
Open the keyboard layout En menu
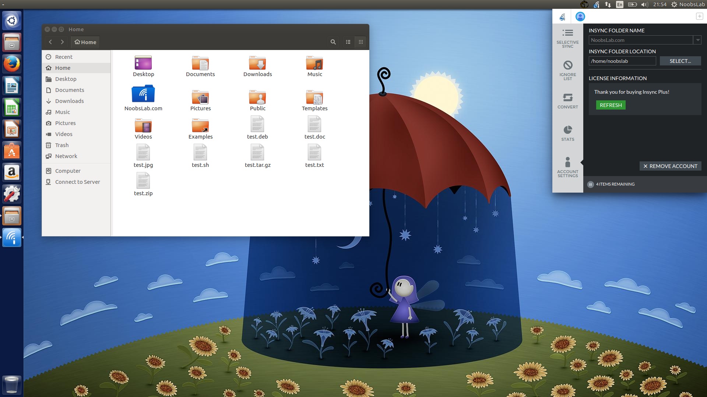click(619, 4)
